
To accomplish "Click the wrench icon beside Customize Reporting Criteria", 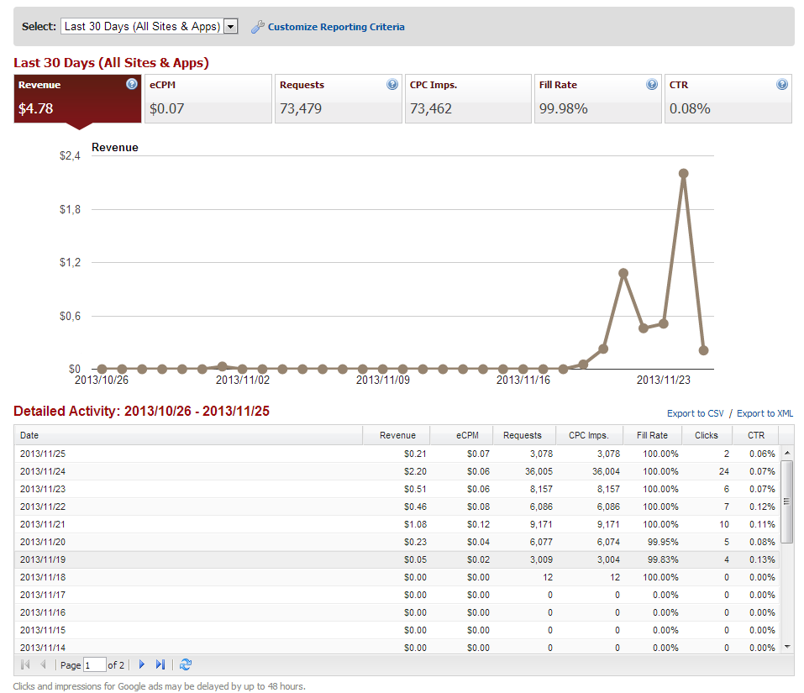I will coord(258,27).
